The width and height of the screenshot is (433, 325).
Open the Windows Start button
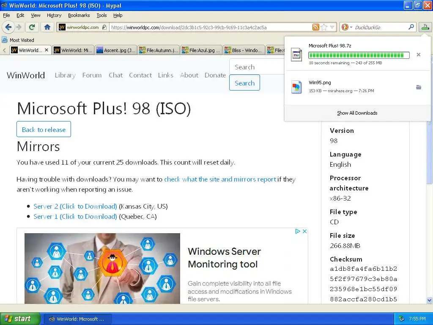tap(20, 319)
